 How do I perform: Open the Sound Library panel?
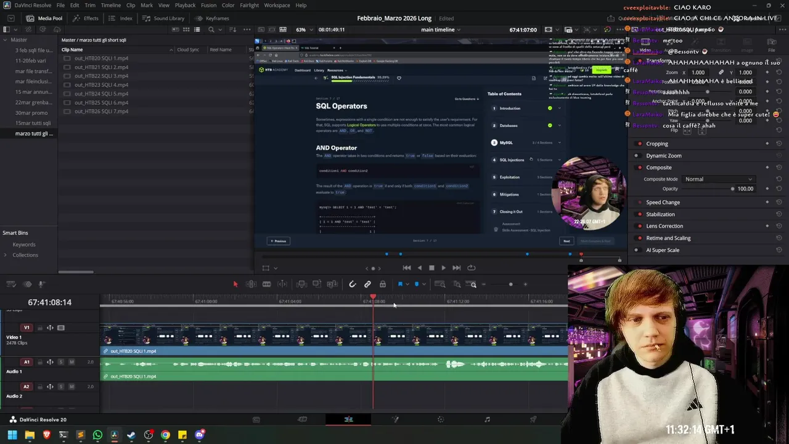164,18
